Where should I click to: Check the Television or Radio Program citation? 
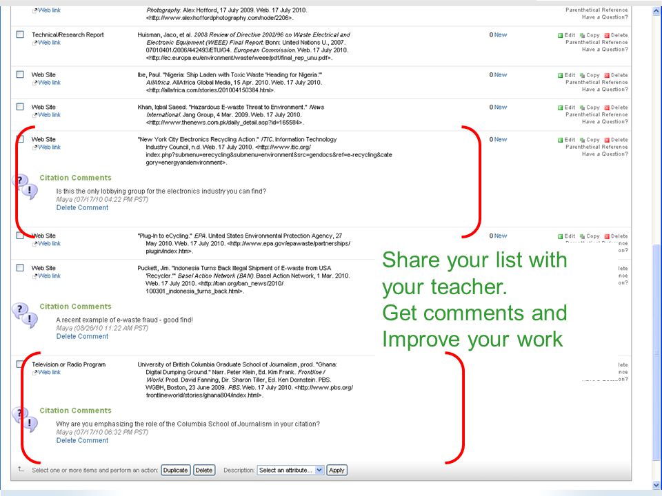20,364
